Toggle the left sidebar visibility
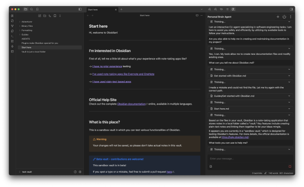This screenshot has width=304, height=187. (x=80, y=9)
